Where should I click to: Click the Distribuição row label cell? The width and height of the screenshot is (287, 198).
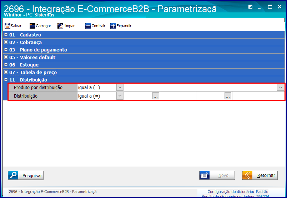(43, 96)
